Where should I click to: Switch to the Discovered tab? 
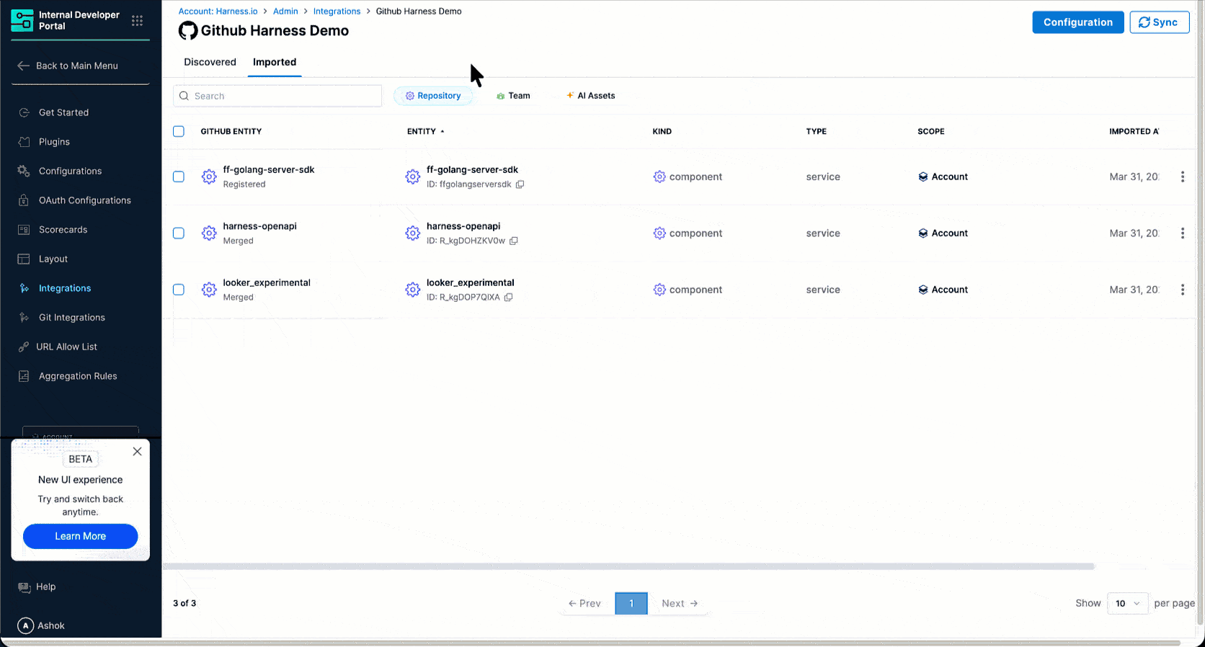(210, 62)
